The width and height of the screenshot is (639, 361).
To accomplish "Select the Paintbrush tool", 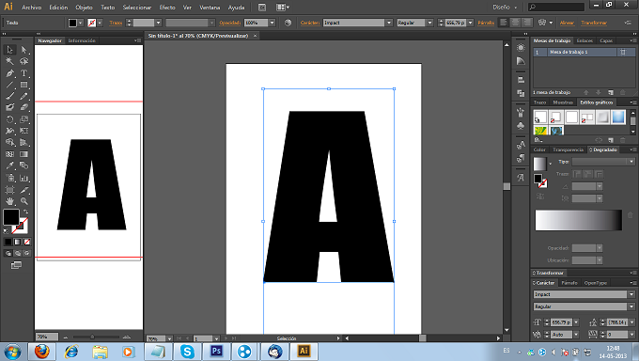I will pos(9,96).
